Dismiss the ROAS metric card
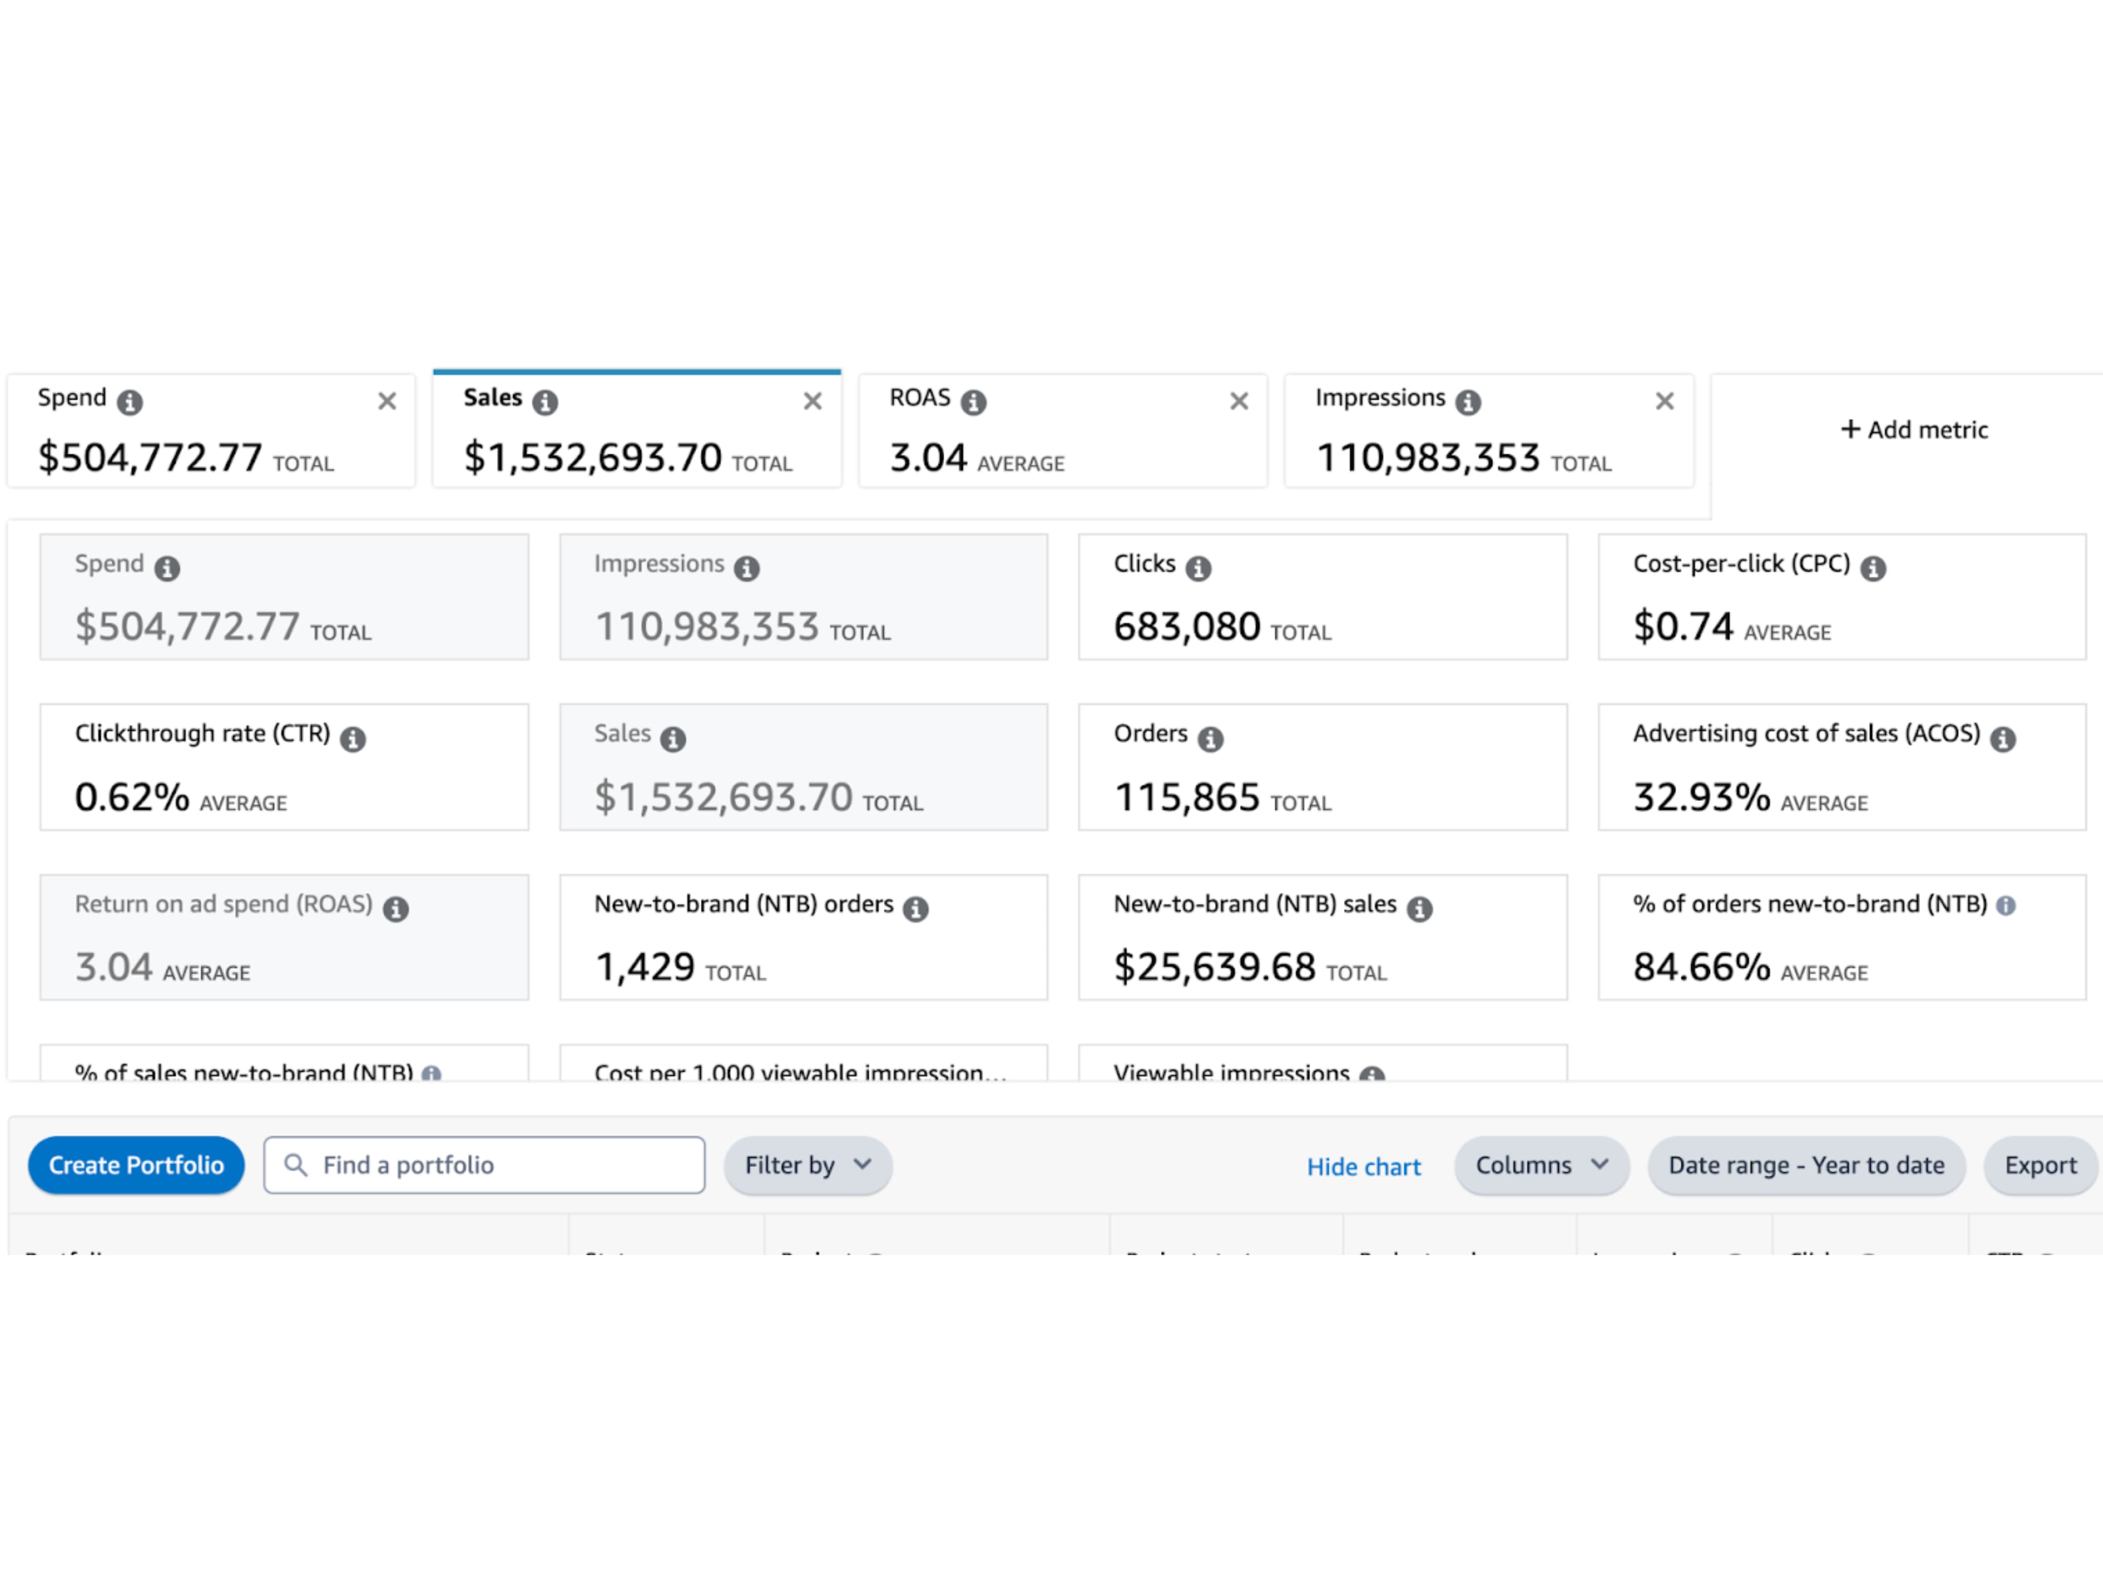 (1239, 400)
